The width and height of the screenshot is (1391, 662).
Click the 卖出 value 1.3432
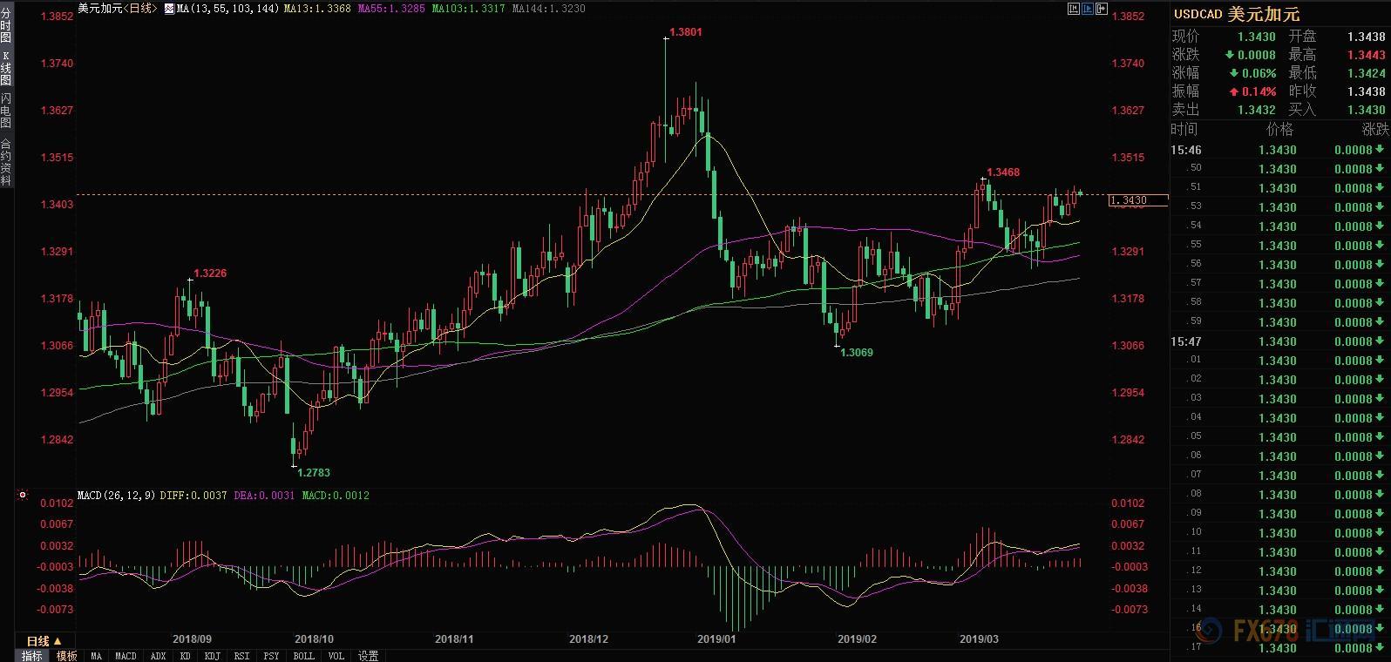(x=1256, y=110)
